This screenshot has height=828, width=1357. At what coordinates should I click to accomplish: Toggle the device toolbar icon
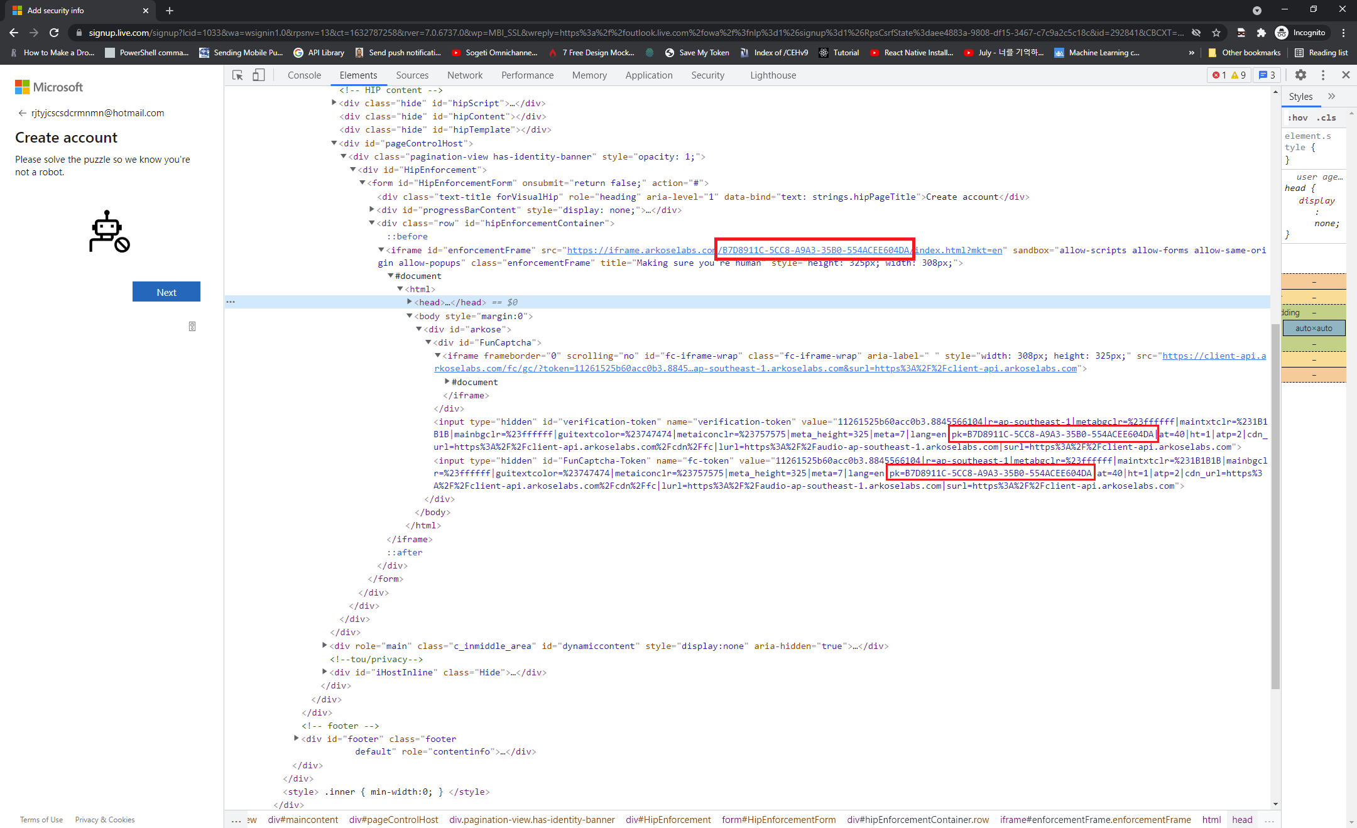(258, 75)
